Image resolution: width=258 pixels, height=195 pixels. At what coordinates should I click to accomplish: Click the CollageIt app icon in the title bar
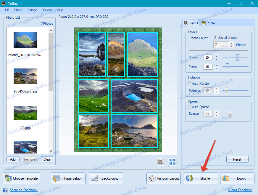tap(4, 3)
